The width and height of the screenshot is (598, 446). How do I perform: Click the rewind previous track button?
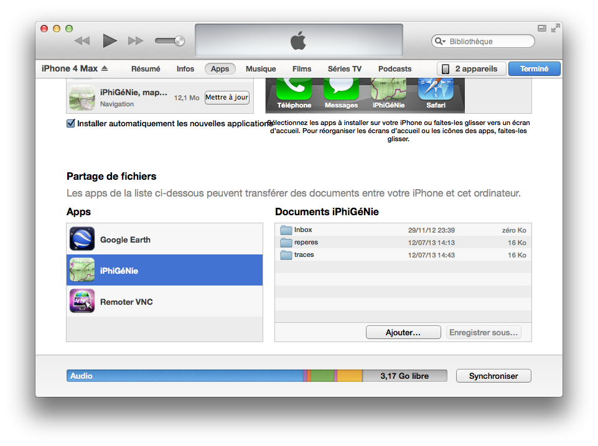point(82,41)
